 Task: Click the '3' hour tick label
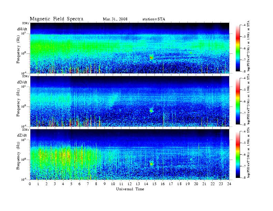55,184
